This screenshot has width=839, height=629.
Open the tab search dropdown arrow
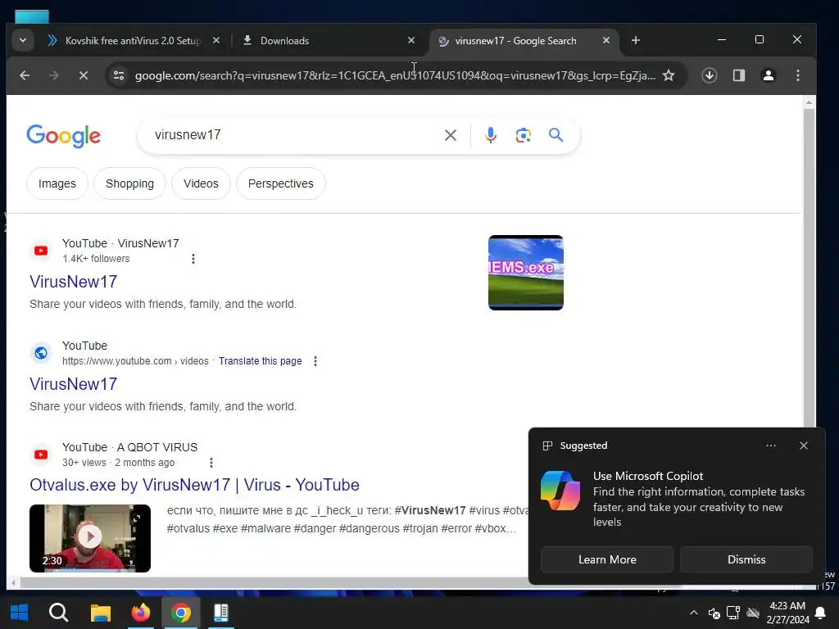click(x=22, y=41)
